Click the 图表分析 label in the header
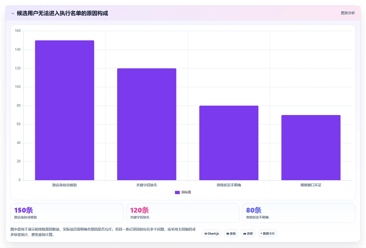The height and width of the screenshot is (248, 366). [x=348, y=13]
